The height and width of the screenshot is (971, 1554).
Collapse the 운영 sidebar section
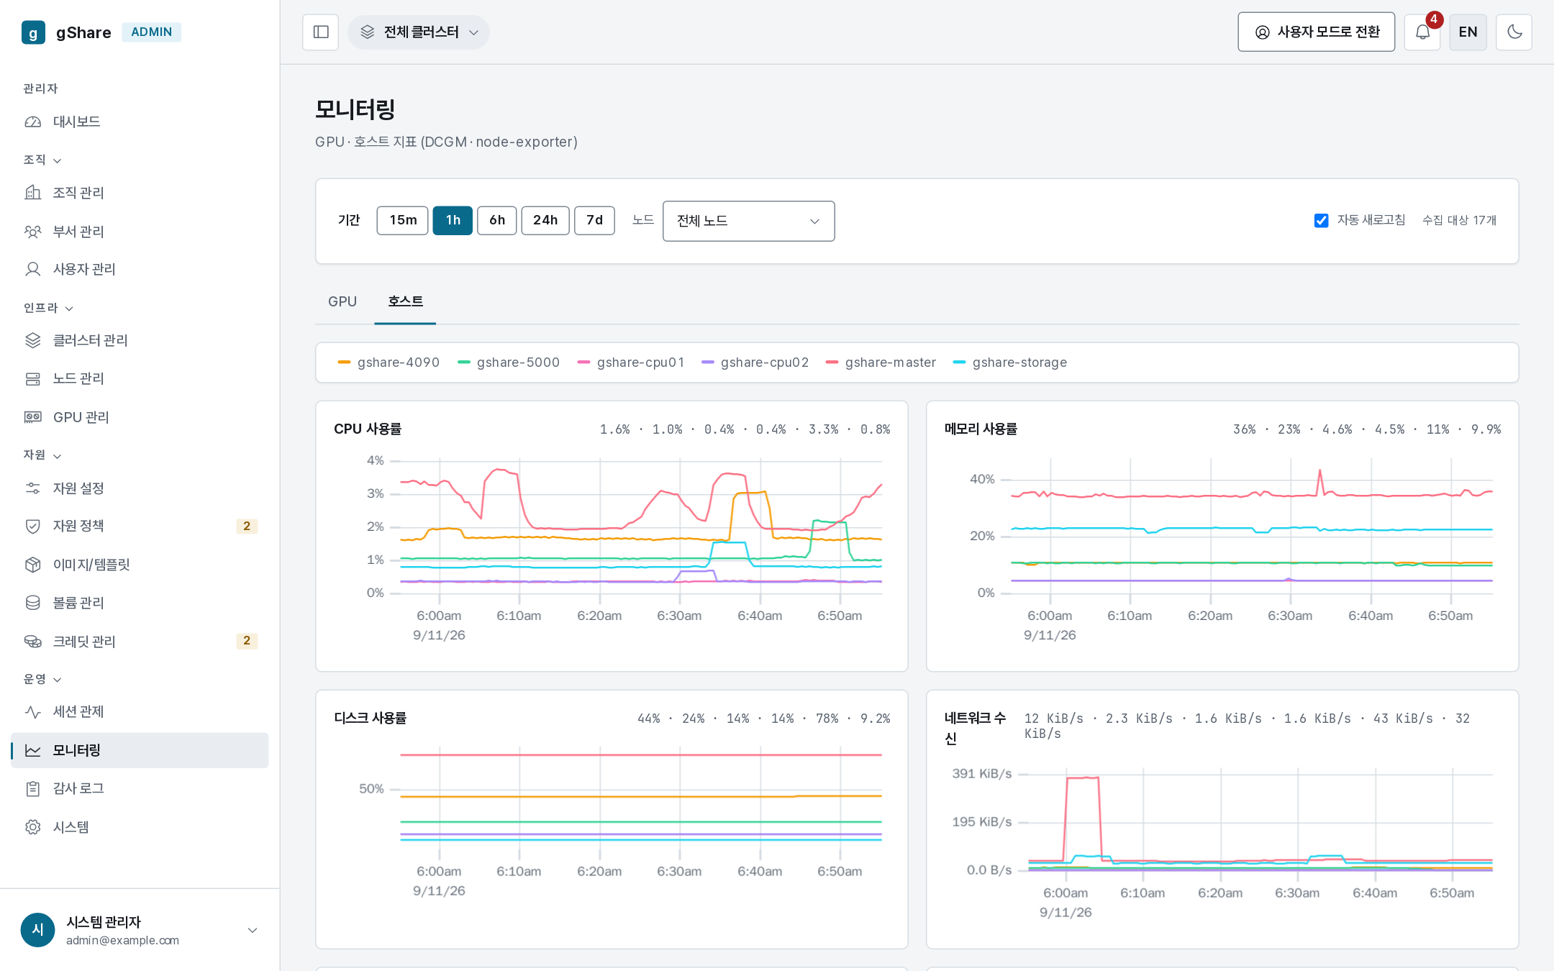(42, 679)
